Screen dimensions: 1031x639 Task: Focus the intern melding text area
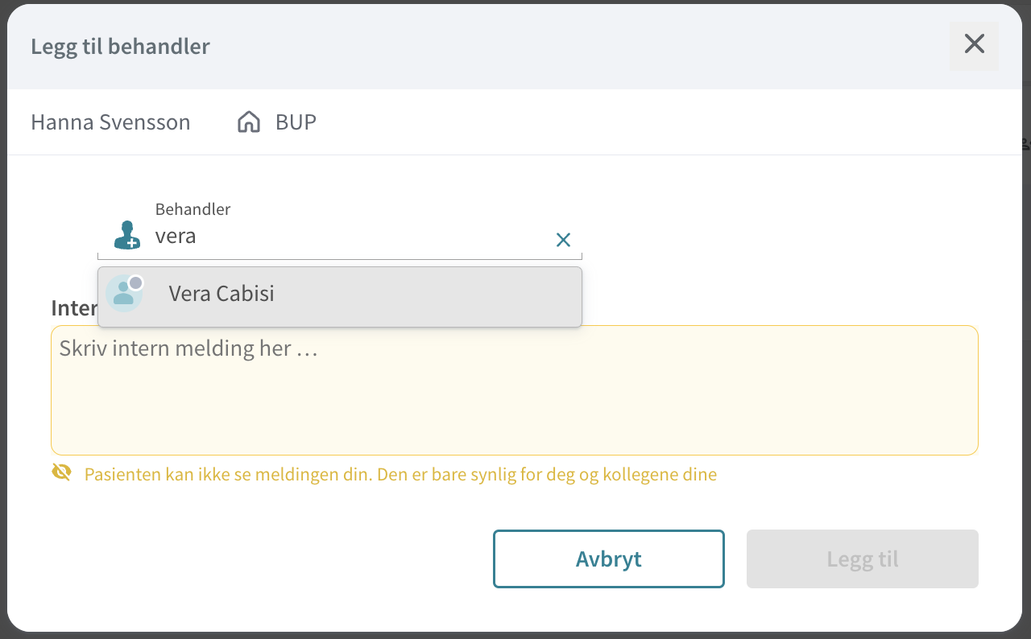(x=515, y=390)
